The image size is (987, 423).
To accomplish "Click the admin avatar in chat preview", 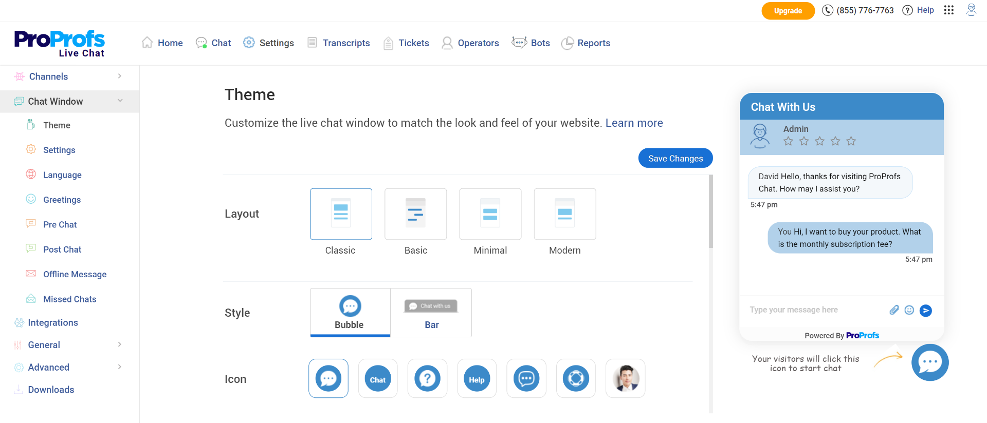I will pyautogui.click(x=760, y=137).
